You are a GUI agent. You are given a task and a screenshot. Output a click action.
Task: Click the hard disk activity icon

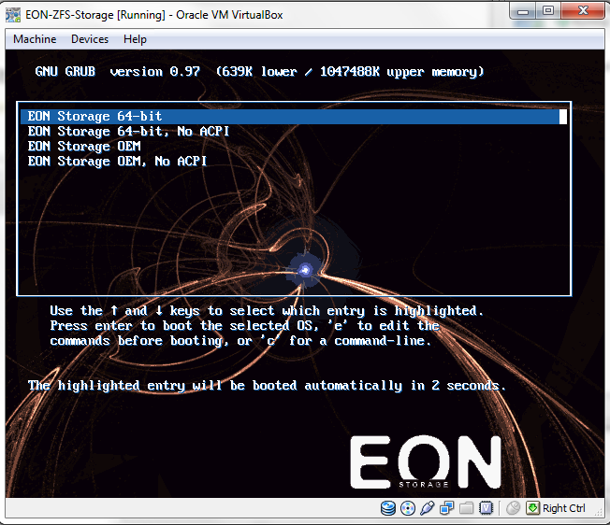point(388,508)
